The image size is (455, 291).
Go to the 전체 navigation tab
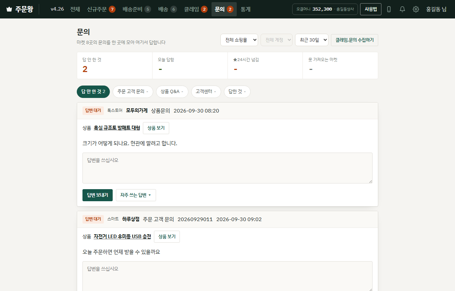pos(75,9)
